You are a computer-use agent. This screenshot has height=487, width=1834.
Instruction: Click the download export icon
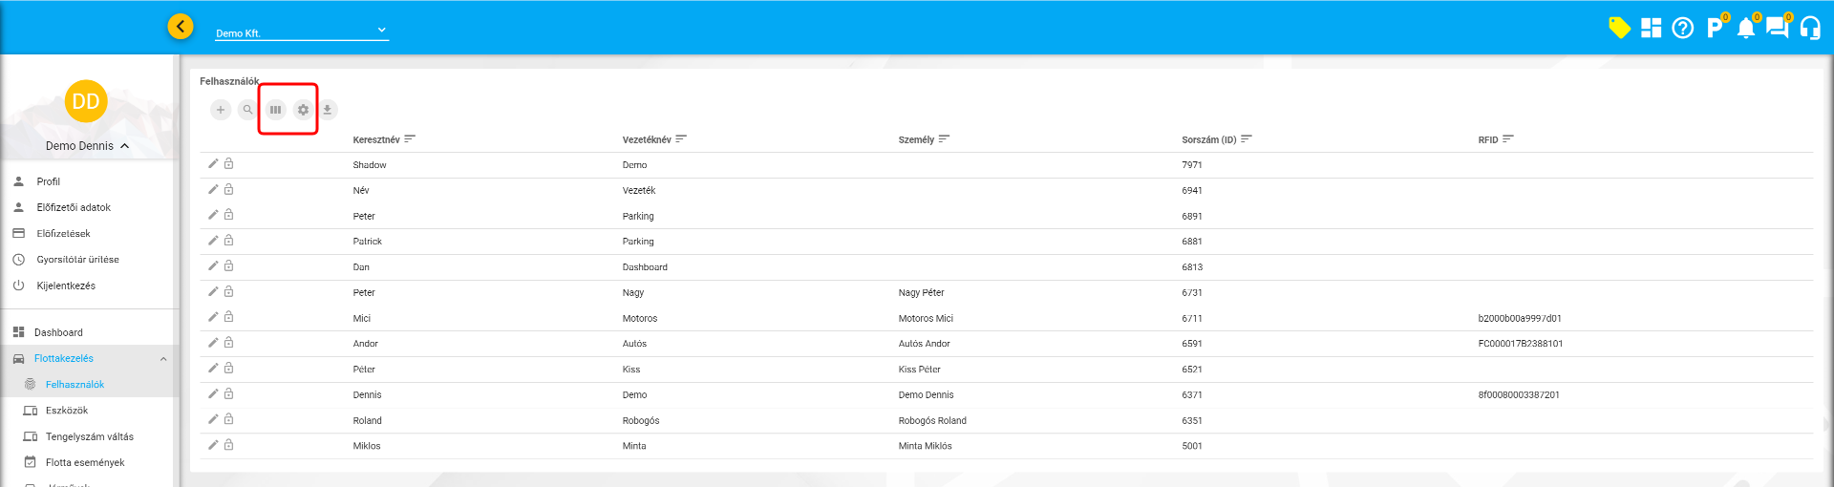(x=328, y=110)
